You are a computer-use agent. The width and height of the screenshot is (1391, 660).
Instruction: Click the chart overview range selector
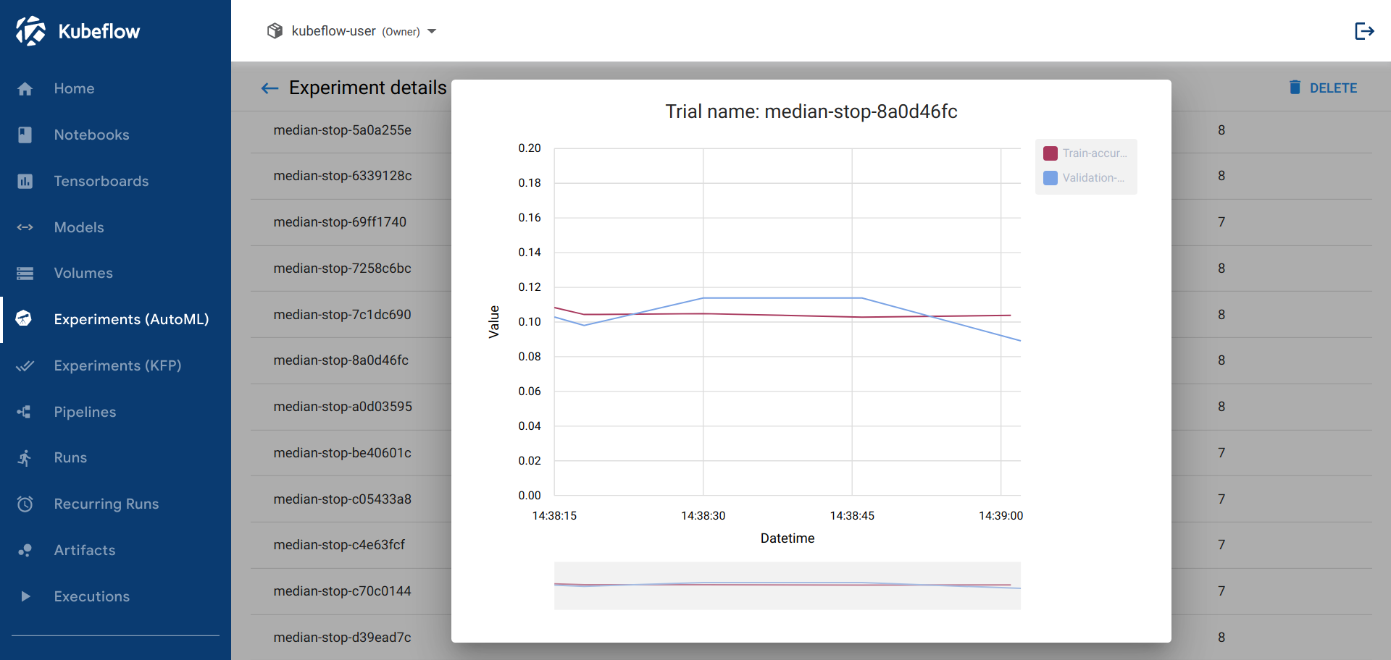point(788,585)
